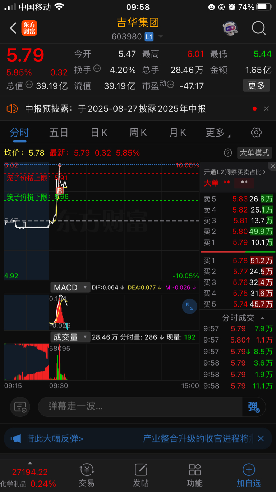Expand the MACD indicator dropdown

(70, 287)
